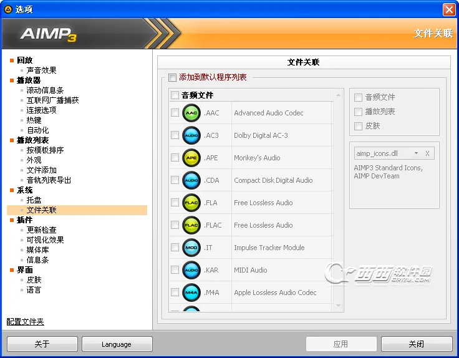Open 互联网广播捕获 settings page
The image size is (459, 358).
(x=52, y=100)
